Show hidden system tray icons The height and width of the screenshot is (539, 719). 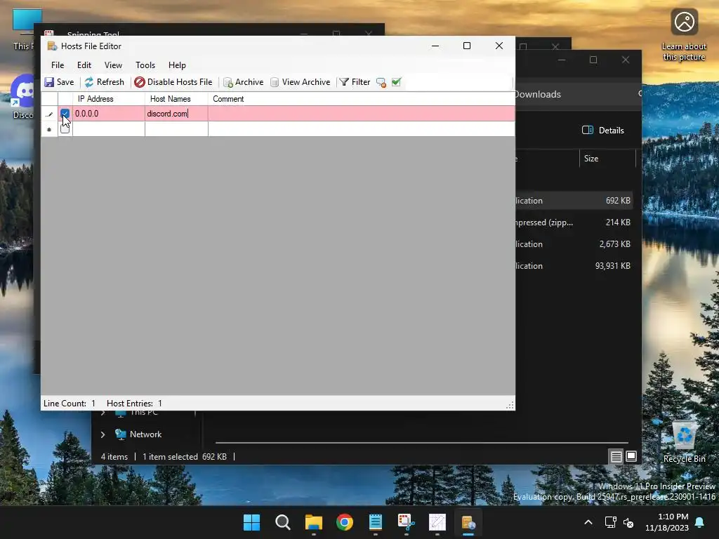coord(588,522)
